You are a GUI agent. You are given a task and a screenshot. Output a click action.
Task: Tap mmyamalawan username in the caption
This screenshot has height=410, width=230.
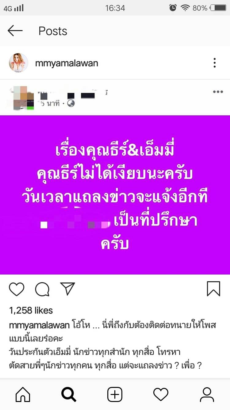(40, 325)
